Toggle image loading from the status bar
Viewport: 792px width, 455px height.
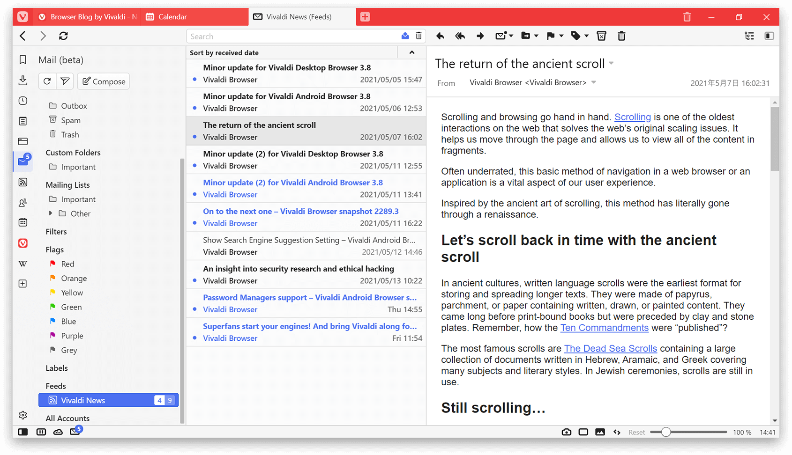(600, 432)
